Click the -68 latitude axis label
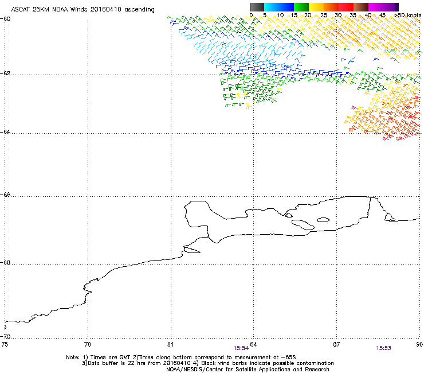The width and height of the screenshot is (424, 373). point(5,263)
